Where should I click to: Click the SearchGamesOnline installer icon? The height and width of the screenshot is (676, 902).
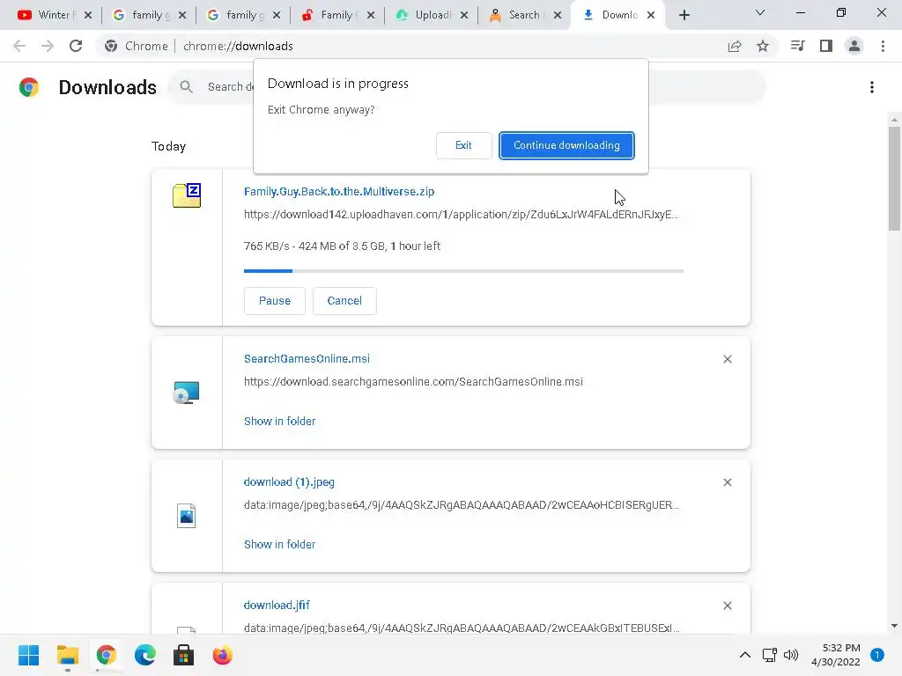[187, 393]
